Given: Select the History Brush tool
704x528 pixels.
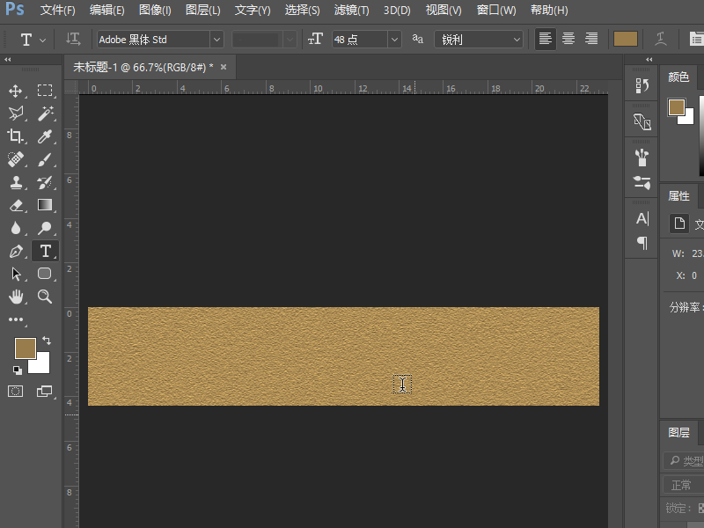Looking at the screenshot, I should pyautogui.click(x=45, y=182).
